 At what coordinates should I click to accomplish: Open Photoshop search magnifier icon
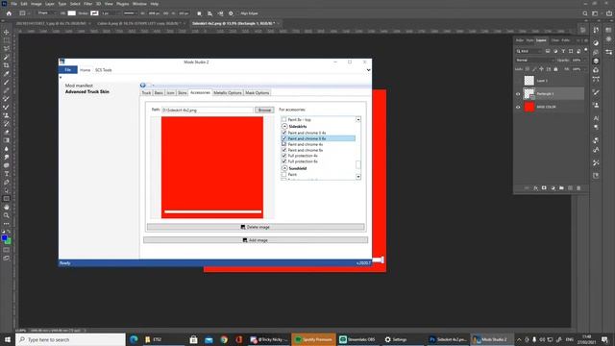tap(585, 13)
